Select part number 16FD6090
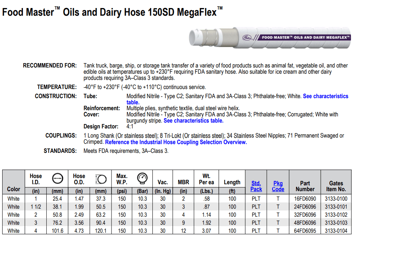This screenshot has width=406, height=259. pyautogui.click(x=305, y=199)
